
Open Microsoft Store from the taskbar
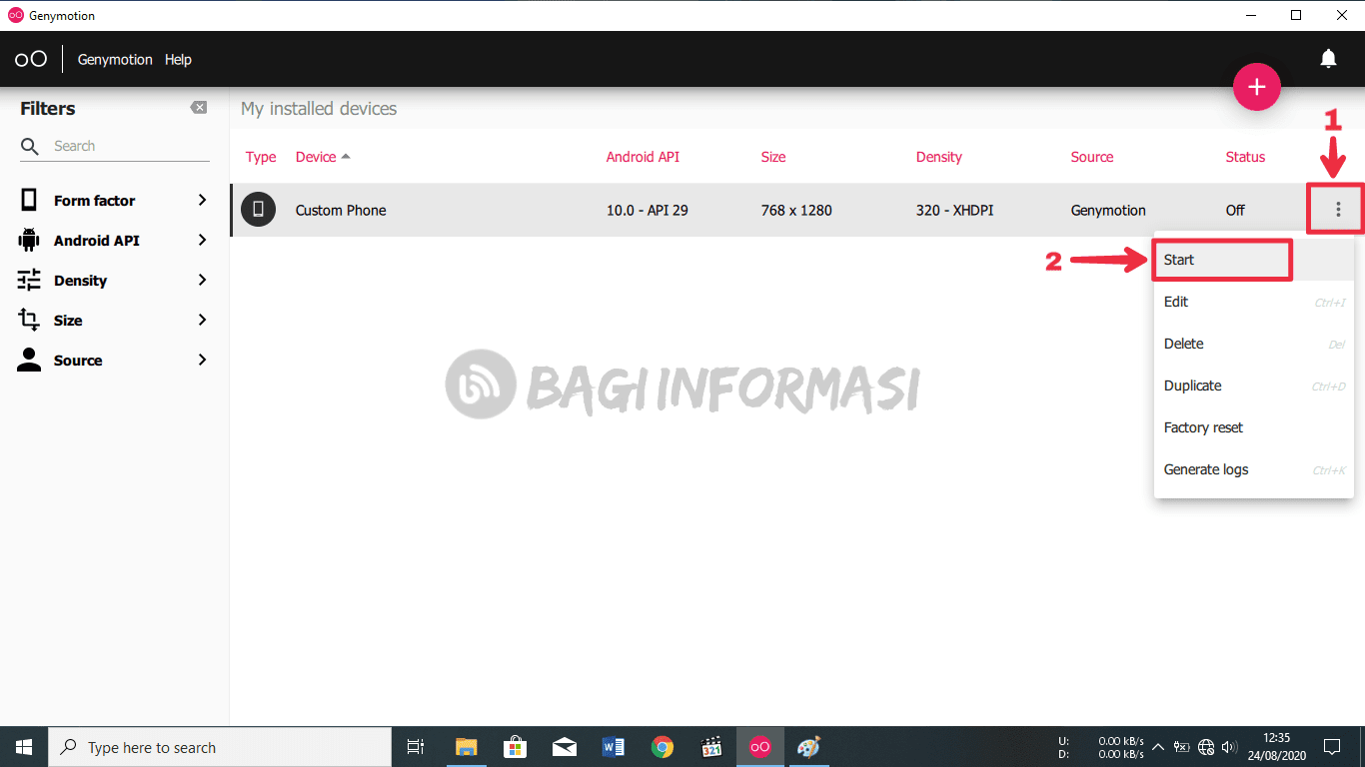point(515,747)
